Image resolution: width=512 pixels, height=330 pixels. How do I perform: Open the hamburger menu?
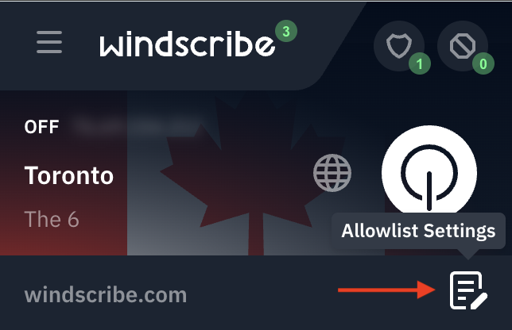coord(49,42)
